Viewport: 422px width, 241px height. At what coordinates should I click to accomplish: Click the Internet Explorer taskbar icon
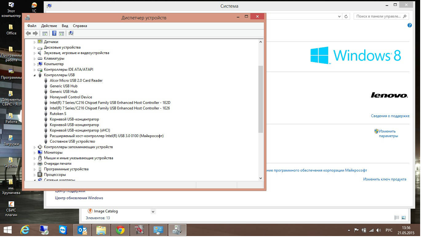(25, 230)
